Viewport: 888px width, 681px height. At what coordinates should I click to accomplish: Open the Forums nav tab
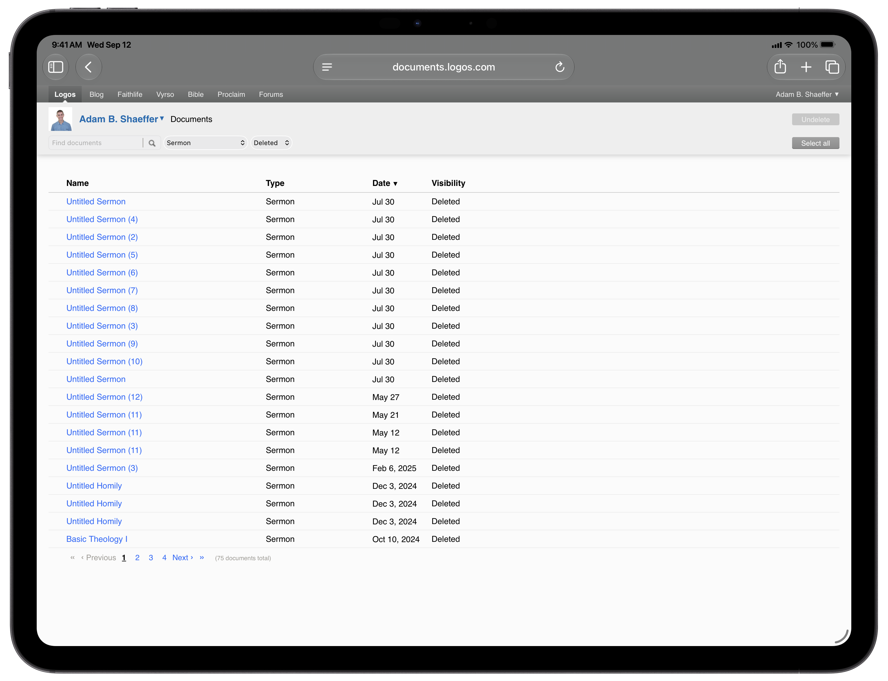pyautogui.click(x=271, y=94)
